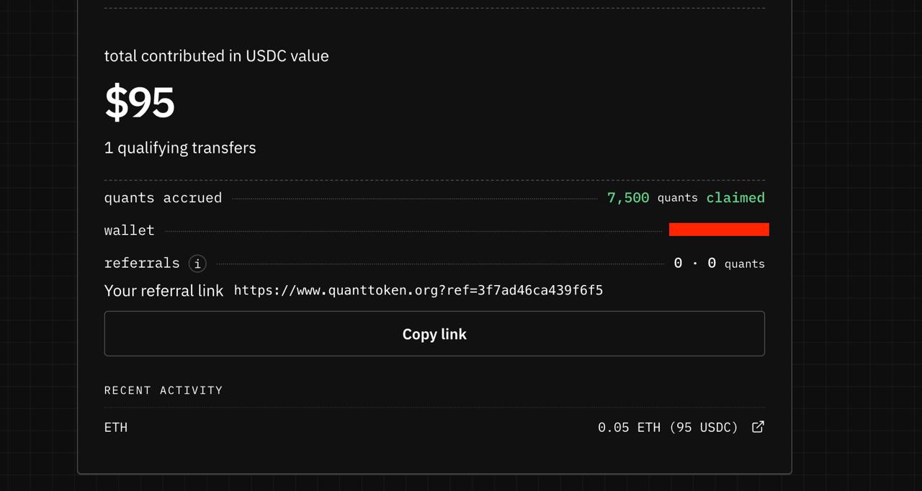Viewport: 922px width, 491px height.
Task: Click the dotted line in the quants accrued row
Action: tap(415, 199)
